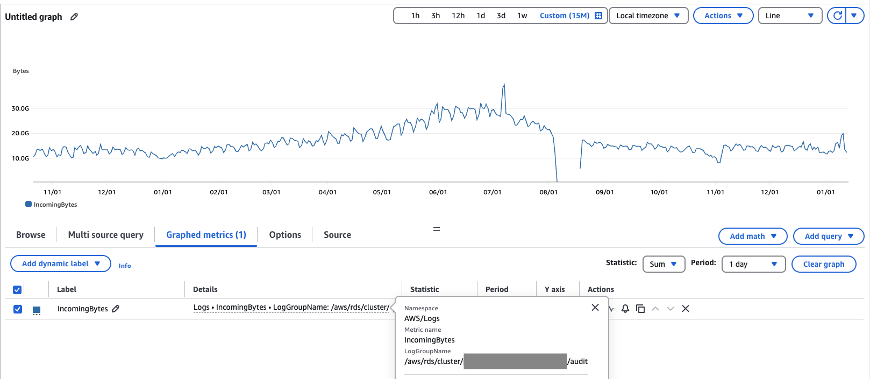Toggle the select-all checkbox in table header

17,290
